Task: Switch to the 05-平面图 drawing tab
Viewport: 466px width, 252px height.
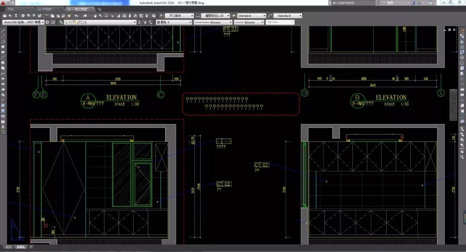Action: [x=44, y=9]
